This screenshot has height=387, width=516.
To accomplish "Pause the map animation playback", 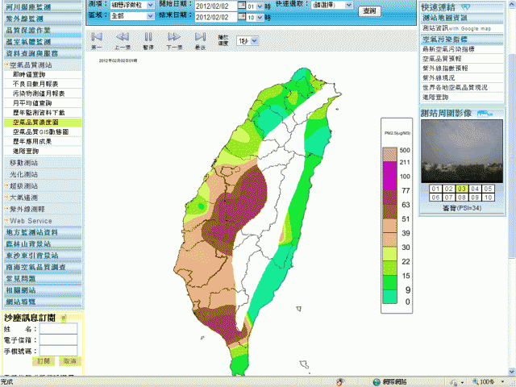I will coord(148,36).
